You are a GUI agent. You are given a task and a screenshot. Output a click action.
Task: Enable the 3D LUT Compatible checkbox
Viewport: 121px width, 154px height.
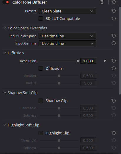tap(41, 18)
